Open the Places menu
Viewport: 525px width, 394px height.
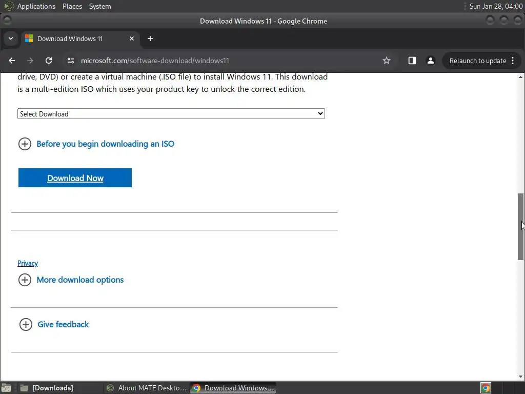tap(72, 6)
